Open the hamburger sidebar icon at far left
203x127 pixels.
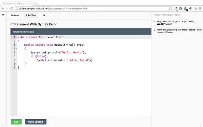3,15
